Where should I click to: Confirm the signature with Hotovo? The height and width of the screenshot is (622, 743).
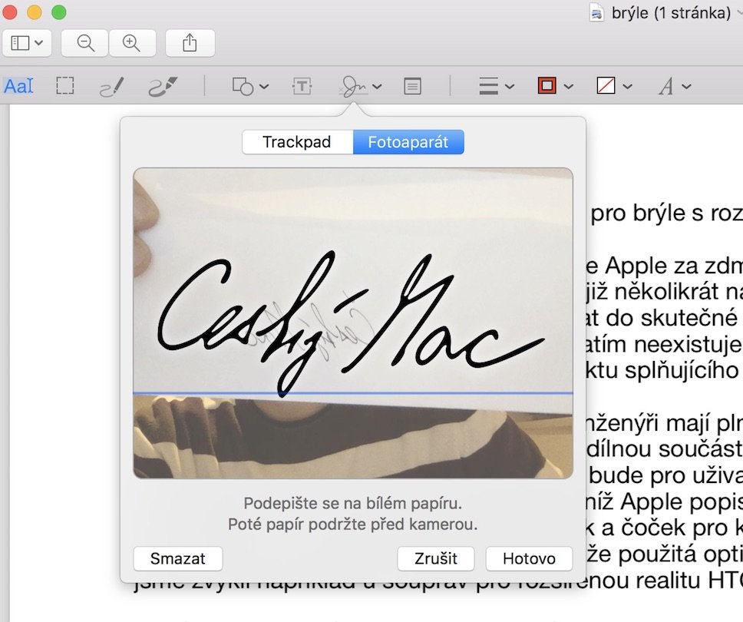(x=529, y=559)
